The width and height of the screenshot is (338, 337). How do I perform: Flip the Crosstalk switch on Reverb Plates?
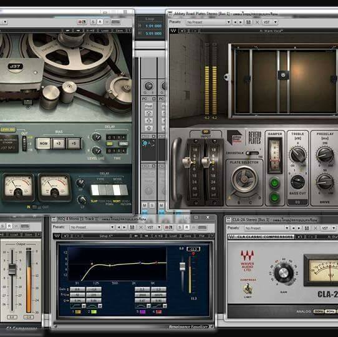coord(253,153)
